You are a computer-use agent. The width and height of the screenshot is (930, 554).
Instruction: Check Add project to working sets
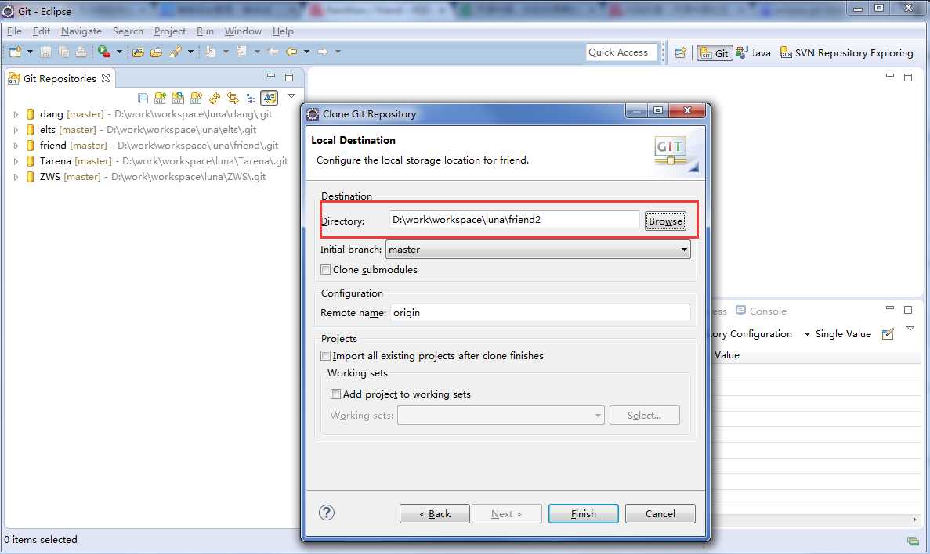(335, 394)
